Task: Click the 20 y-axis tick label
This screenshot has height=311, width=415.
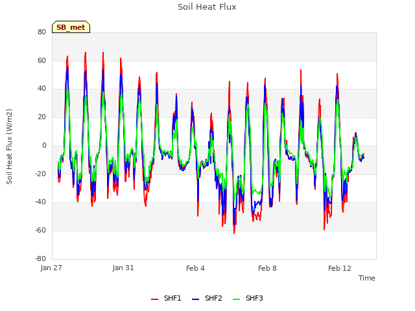Action: tap(41, 117)
